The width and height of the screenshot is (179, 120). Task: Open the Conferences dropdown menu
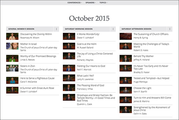[74, 3]
